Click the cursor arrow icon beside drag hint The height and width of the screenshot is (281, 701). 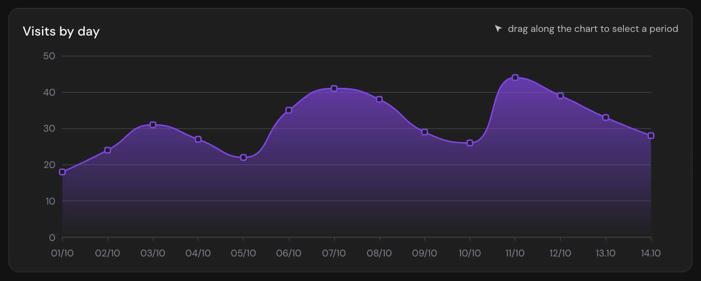pos(498,29)
